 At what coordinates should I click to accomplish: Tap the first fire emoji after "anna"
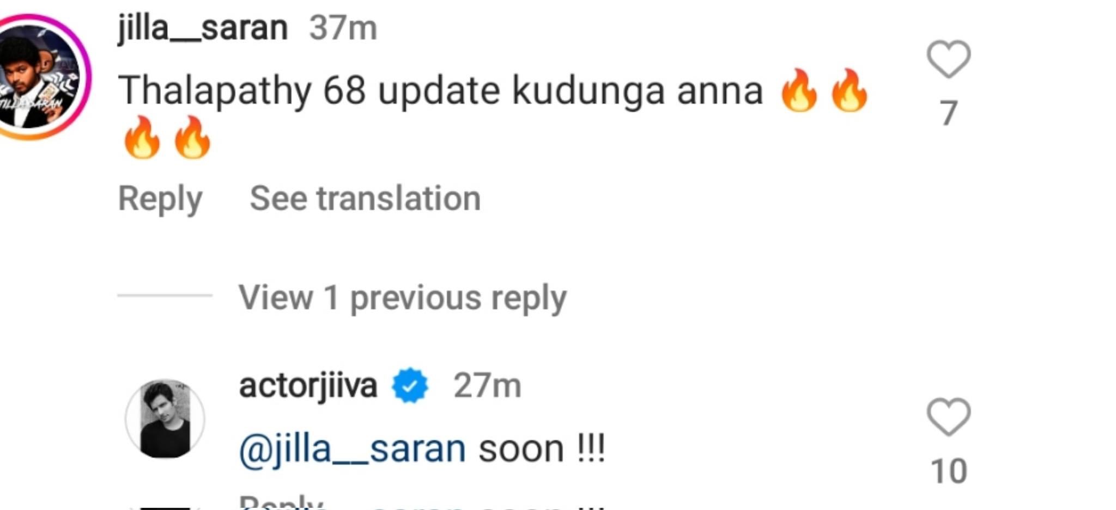click(x=799, y=90)
